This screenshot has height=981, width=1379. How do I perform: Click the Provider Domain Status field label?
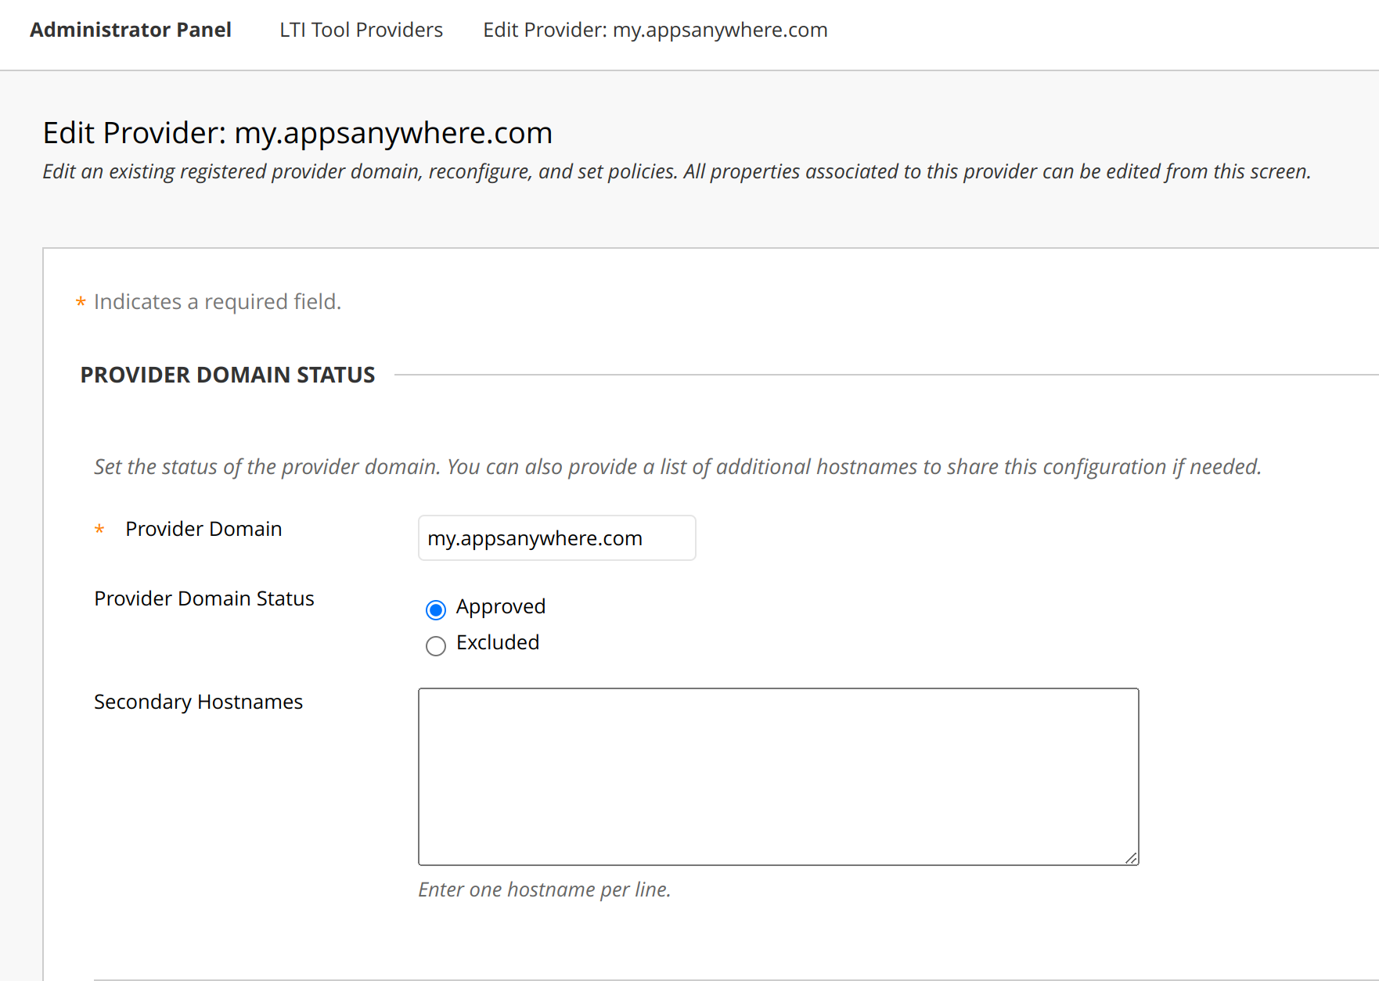pyautogui.click(x=204, y=598)
